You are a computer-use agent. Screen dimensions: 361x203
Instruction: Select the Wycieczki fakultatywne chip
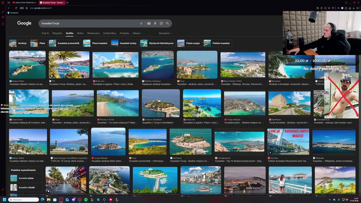click(x=158, y=43)
